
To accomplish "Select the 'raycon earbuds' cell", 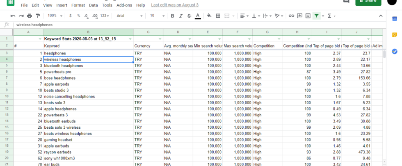I will coord(88,152).
